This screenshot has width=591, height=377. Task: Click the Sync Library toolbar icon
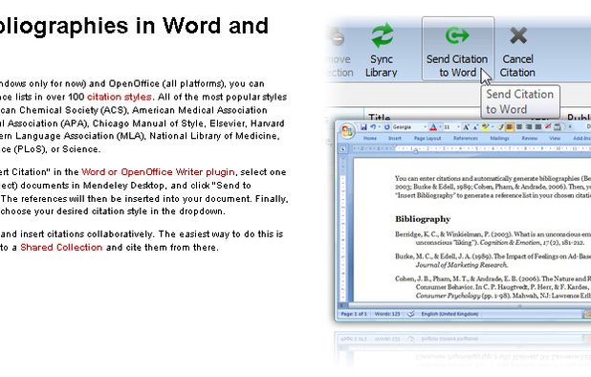click(382, 36)
